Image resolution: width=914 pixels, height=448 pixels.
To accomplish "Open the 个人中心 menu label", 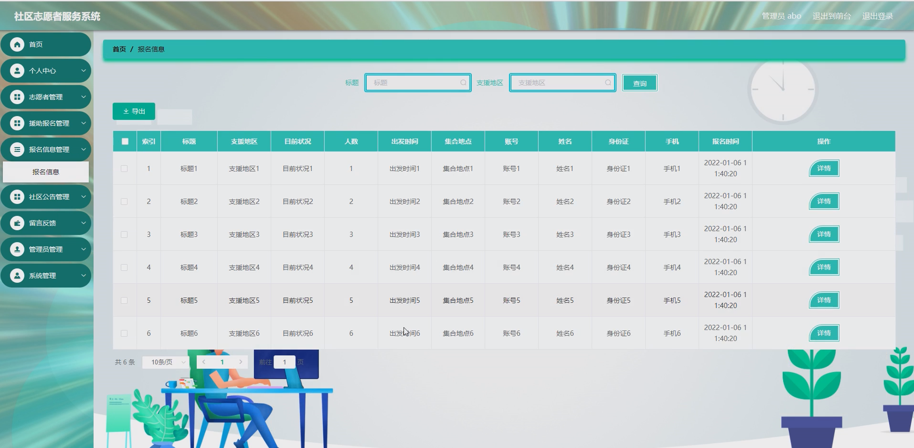I will pos(43,71).
